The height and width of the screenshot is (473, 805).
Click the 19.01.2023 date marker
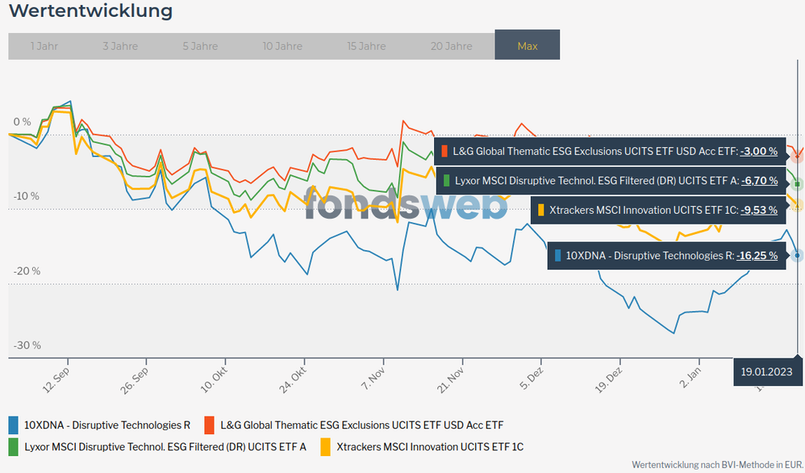click(x=769, y=372)
